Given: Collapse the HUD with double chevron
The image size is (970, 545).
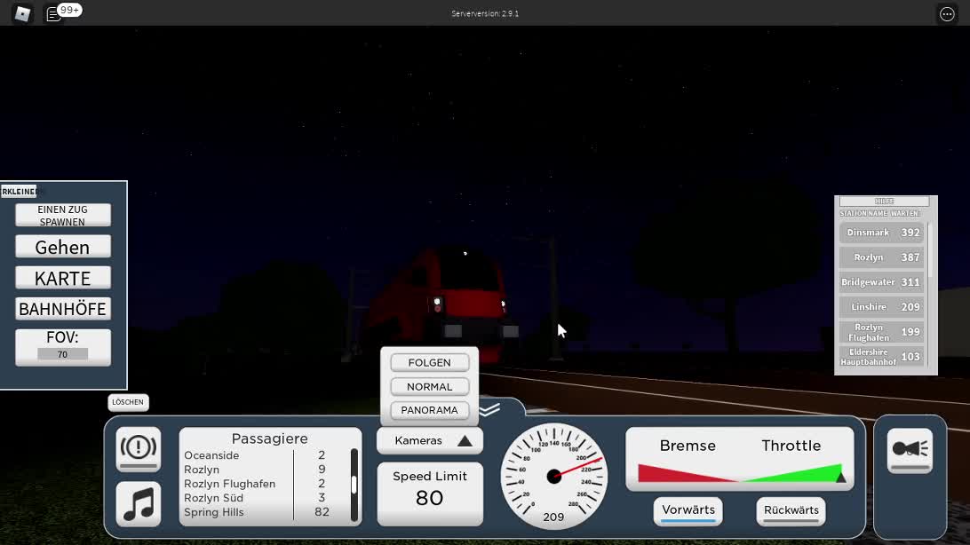Looking at the screenshot, I should [x=489, y=410].
